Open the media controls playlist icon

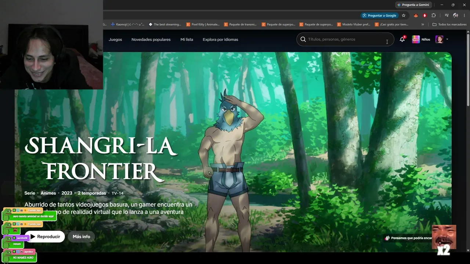click(446, 15)
